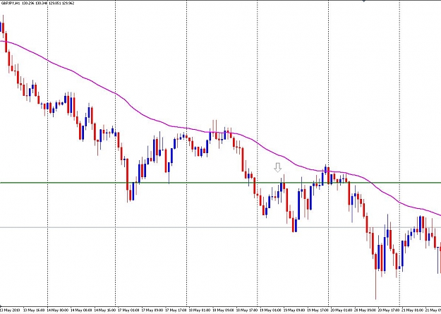Click the '20 May 17:00' time axis label

[x=389, y=310]
